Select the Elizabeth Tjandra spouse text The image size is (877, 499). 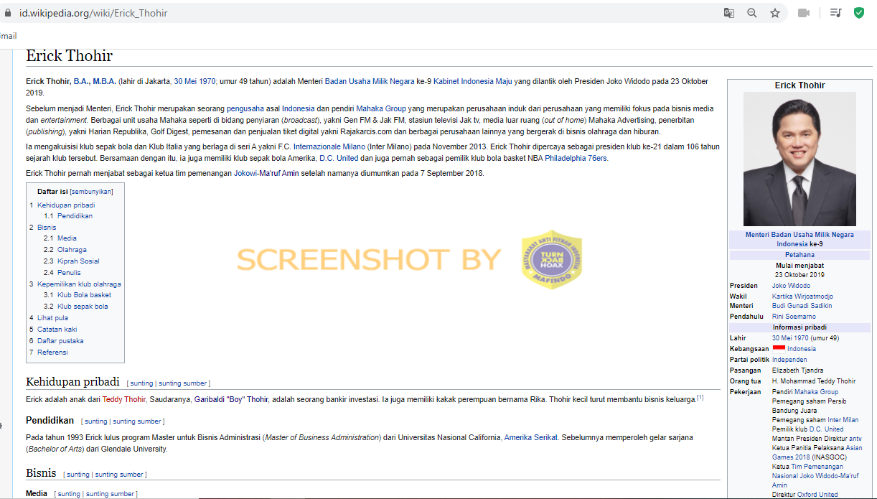tap(797, 370)
